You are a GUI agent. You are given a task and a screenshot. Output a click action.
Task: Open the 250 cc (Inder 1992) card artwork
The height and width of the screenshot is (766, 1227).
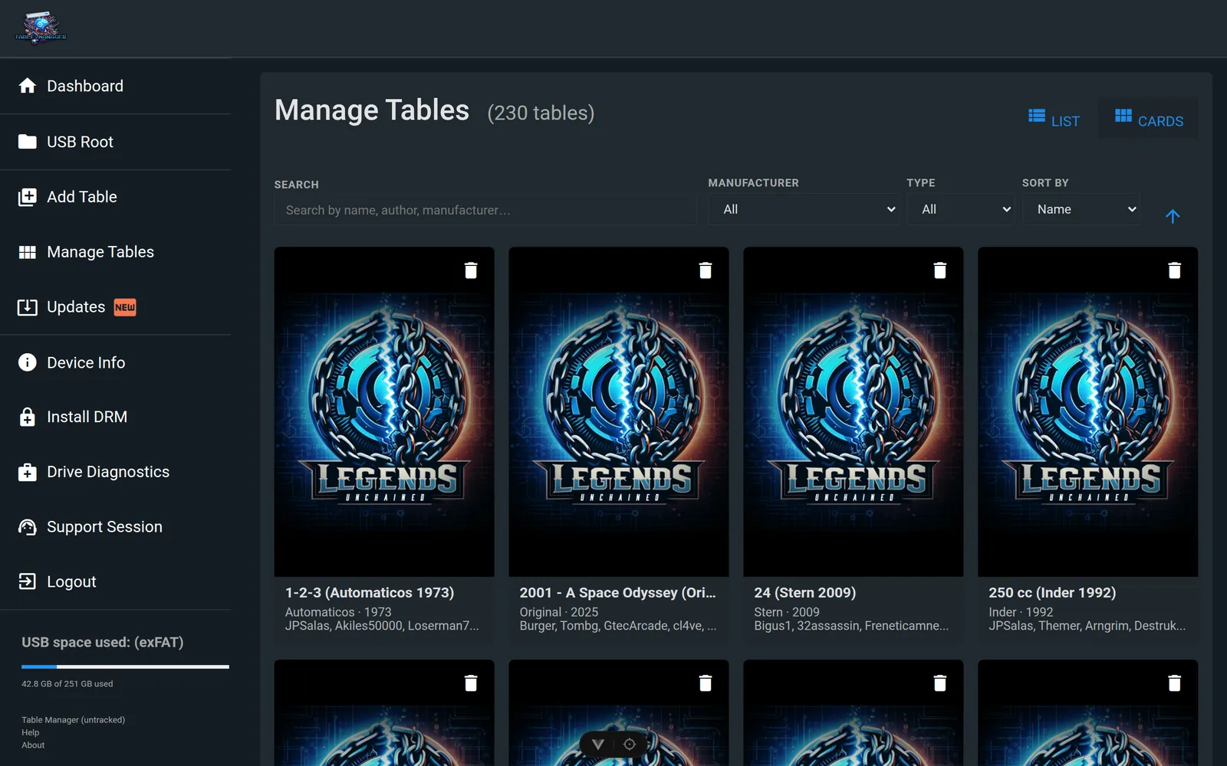click(x=1088, y=411)
